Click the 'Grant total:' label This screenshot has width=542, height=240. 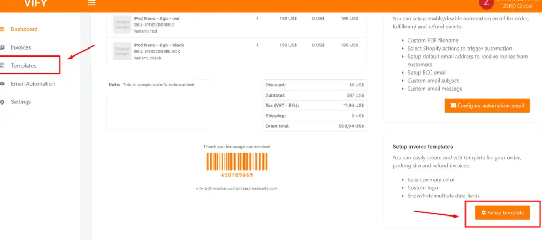(278, 126)
